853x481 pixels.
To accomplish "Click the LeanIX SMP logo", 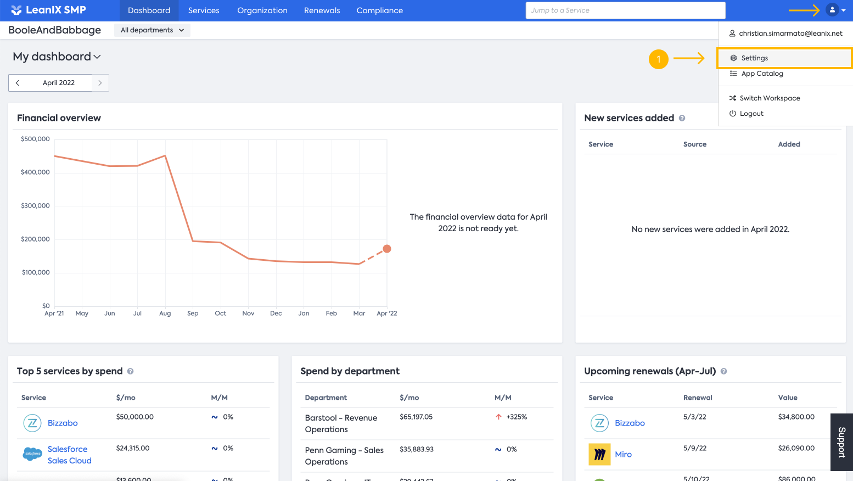I will [48, 10].
